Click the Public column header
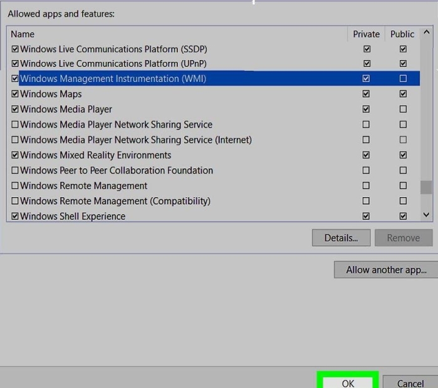 coord(402,34)
